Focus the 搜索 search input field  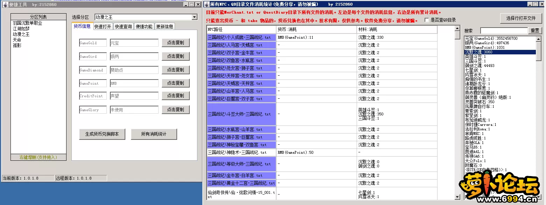504,31
